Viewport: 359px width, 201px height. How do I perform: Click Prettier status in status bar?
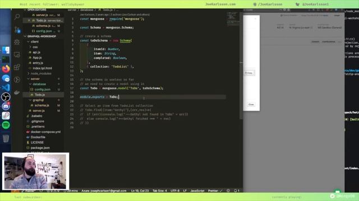pos(215,190)
